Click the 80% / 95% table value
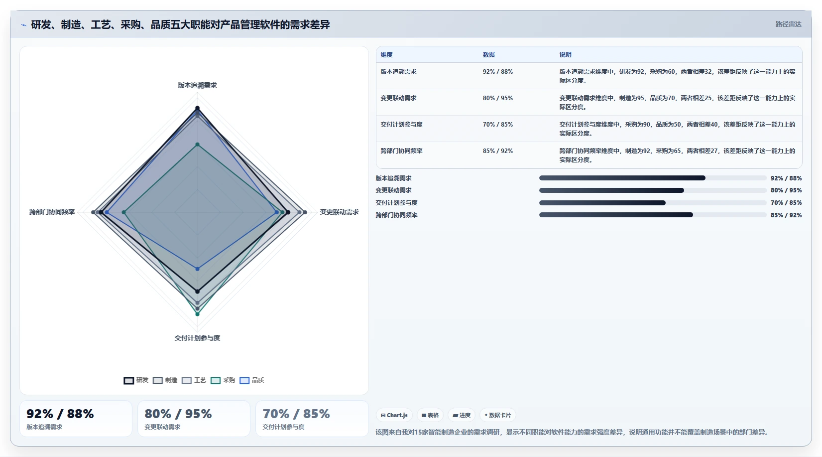822x457 pixels. click(x=497, y=98)
